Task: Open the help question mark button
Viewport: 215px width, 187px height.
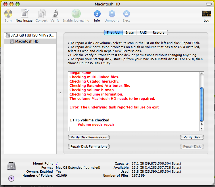Action: click(11, 178)
